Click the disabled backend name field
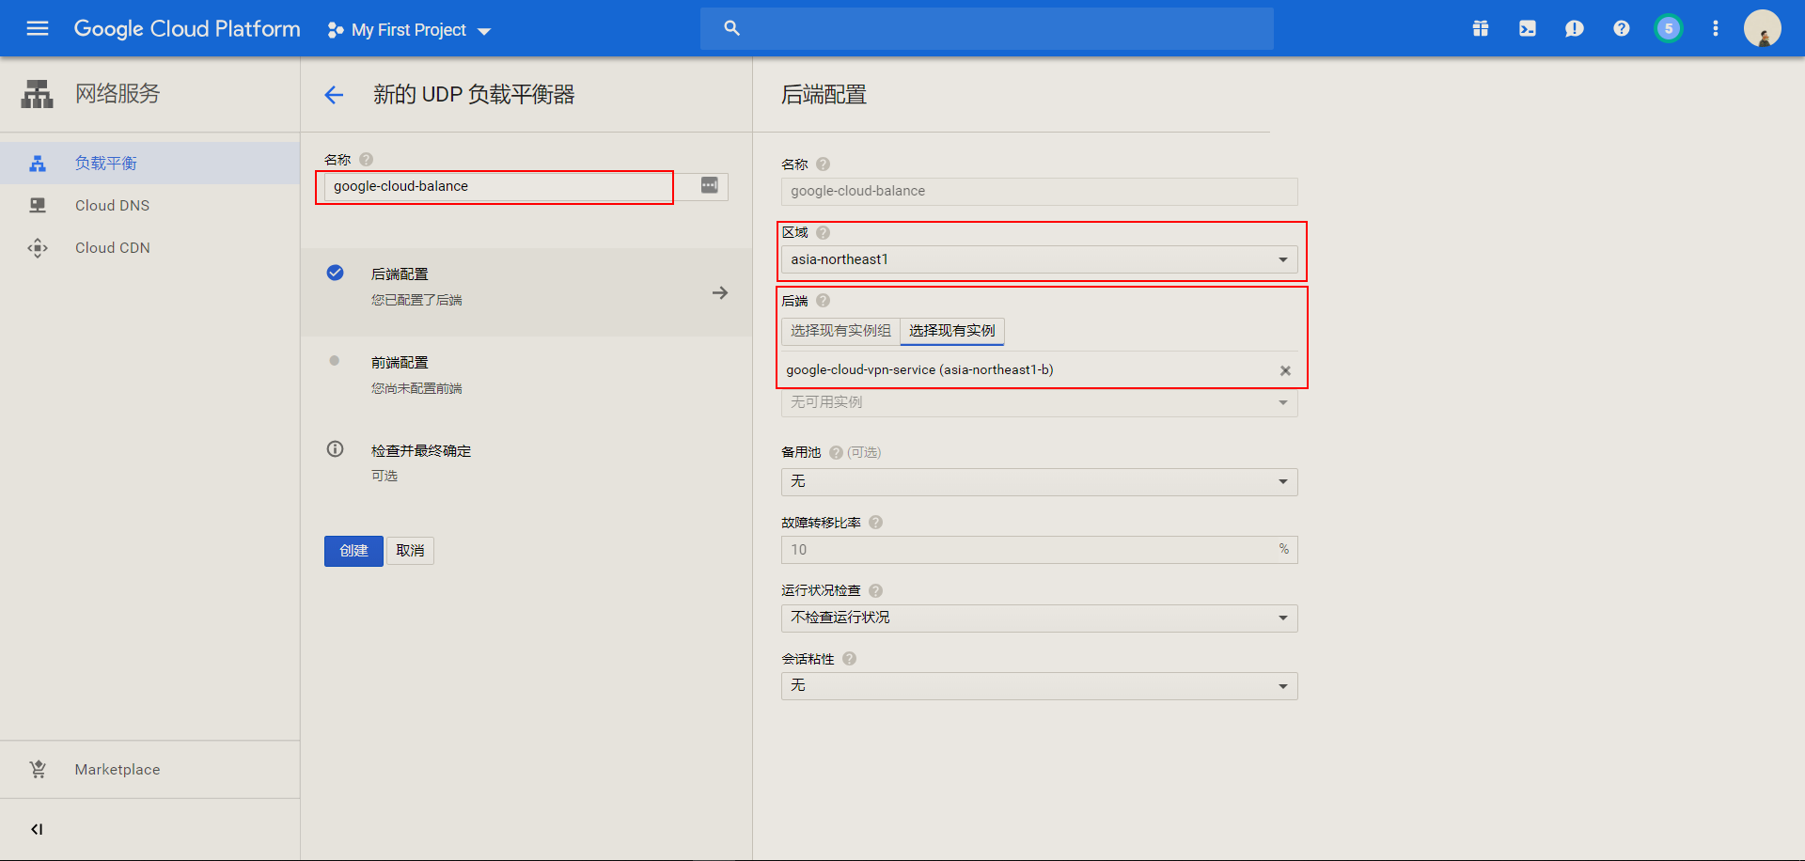This screenshot has width=1805, height=861. coord(1039,192)
